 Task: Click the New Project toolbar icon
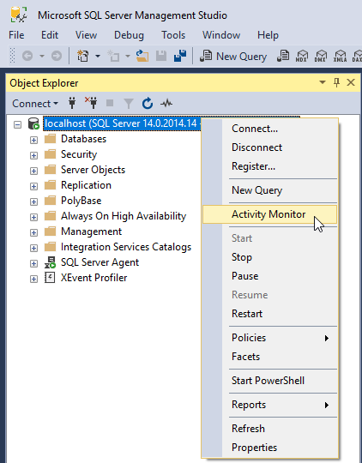click(x=82, y=56)
